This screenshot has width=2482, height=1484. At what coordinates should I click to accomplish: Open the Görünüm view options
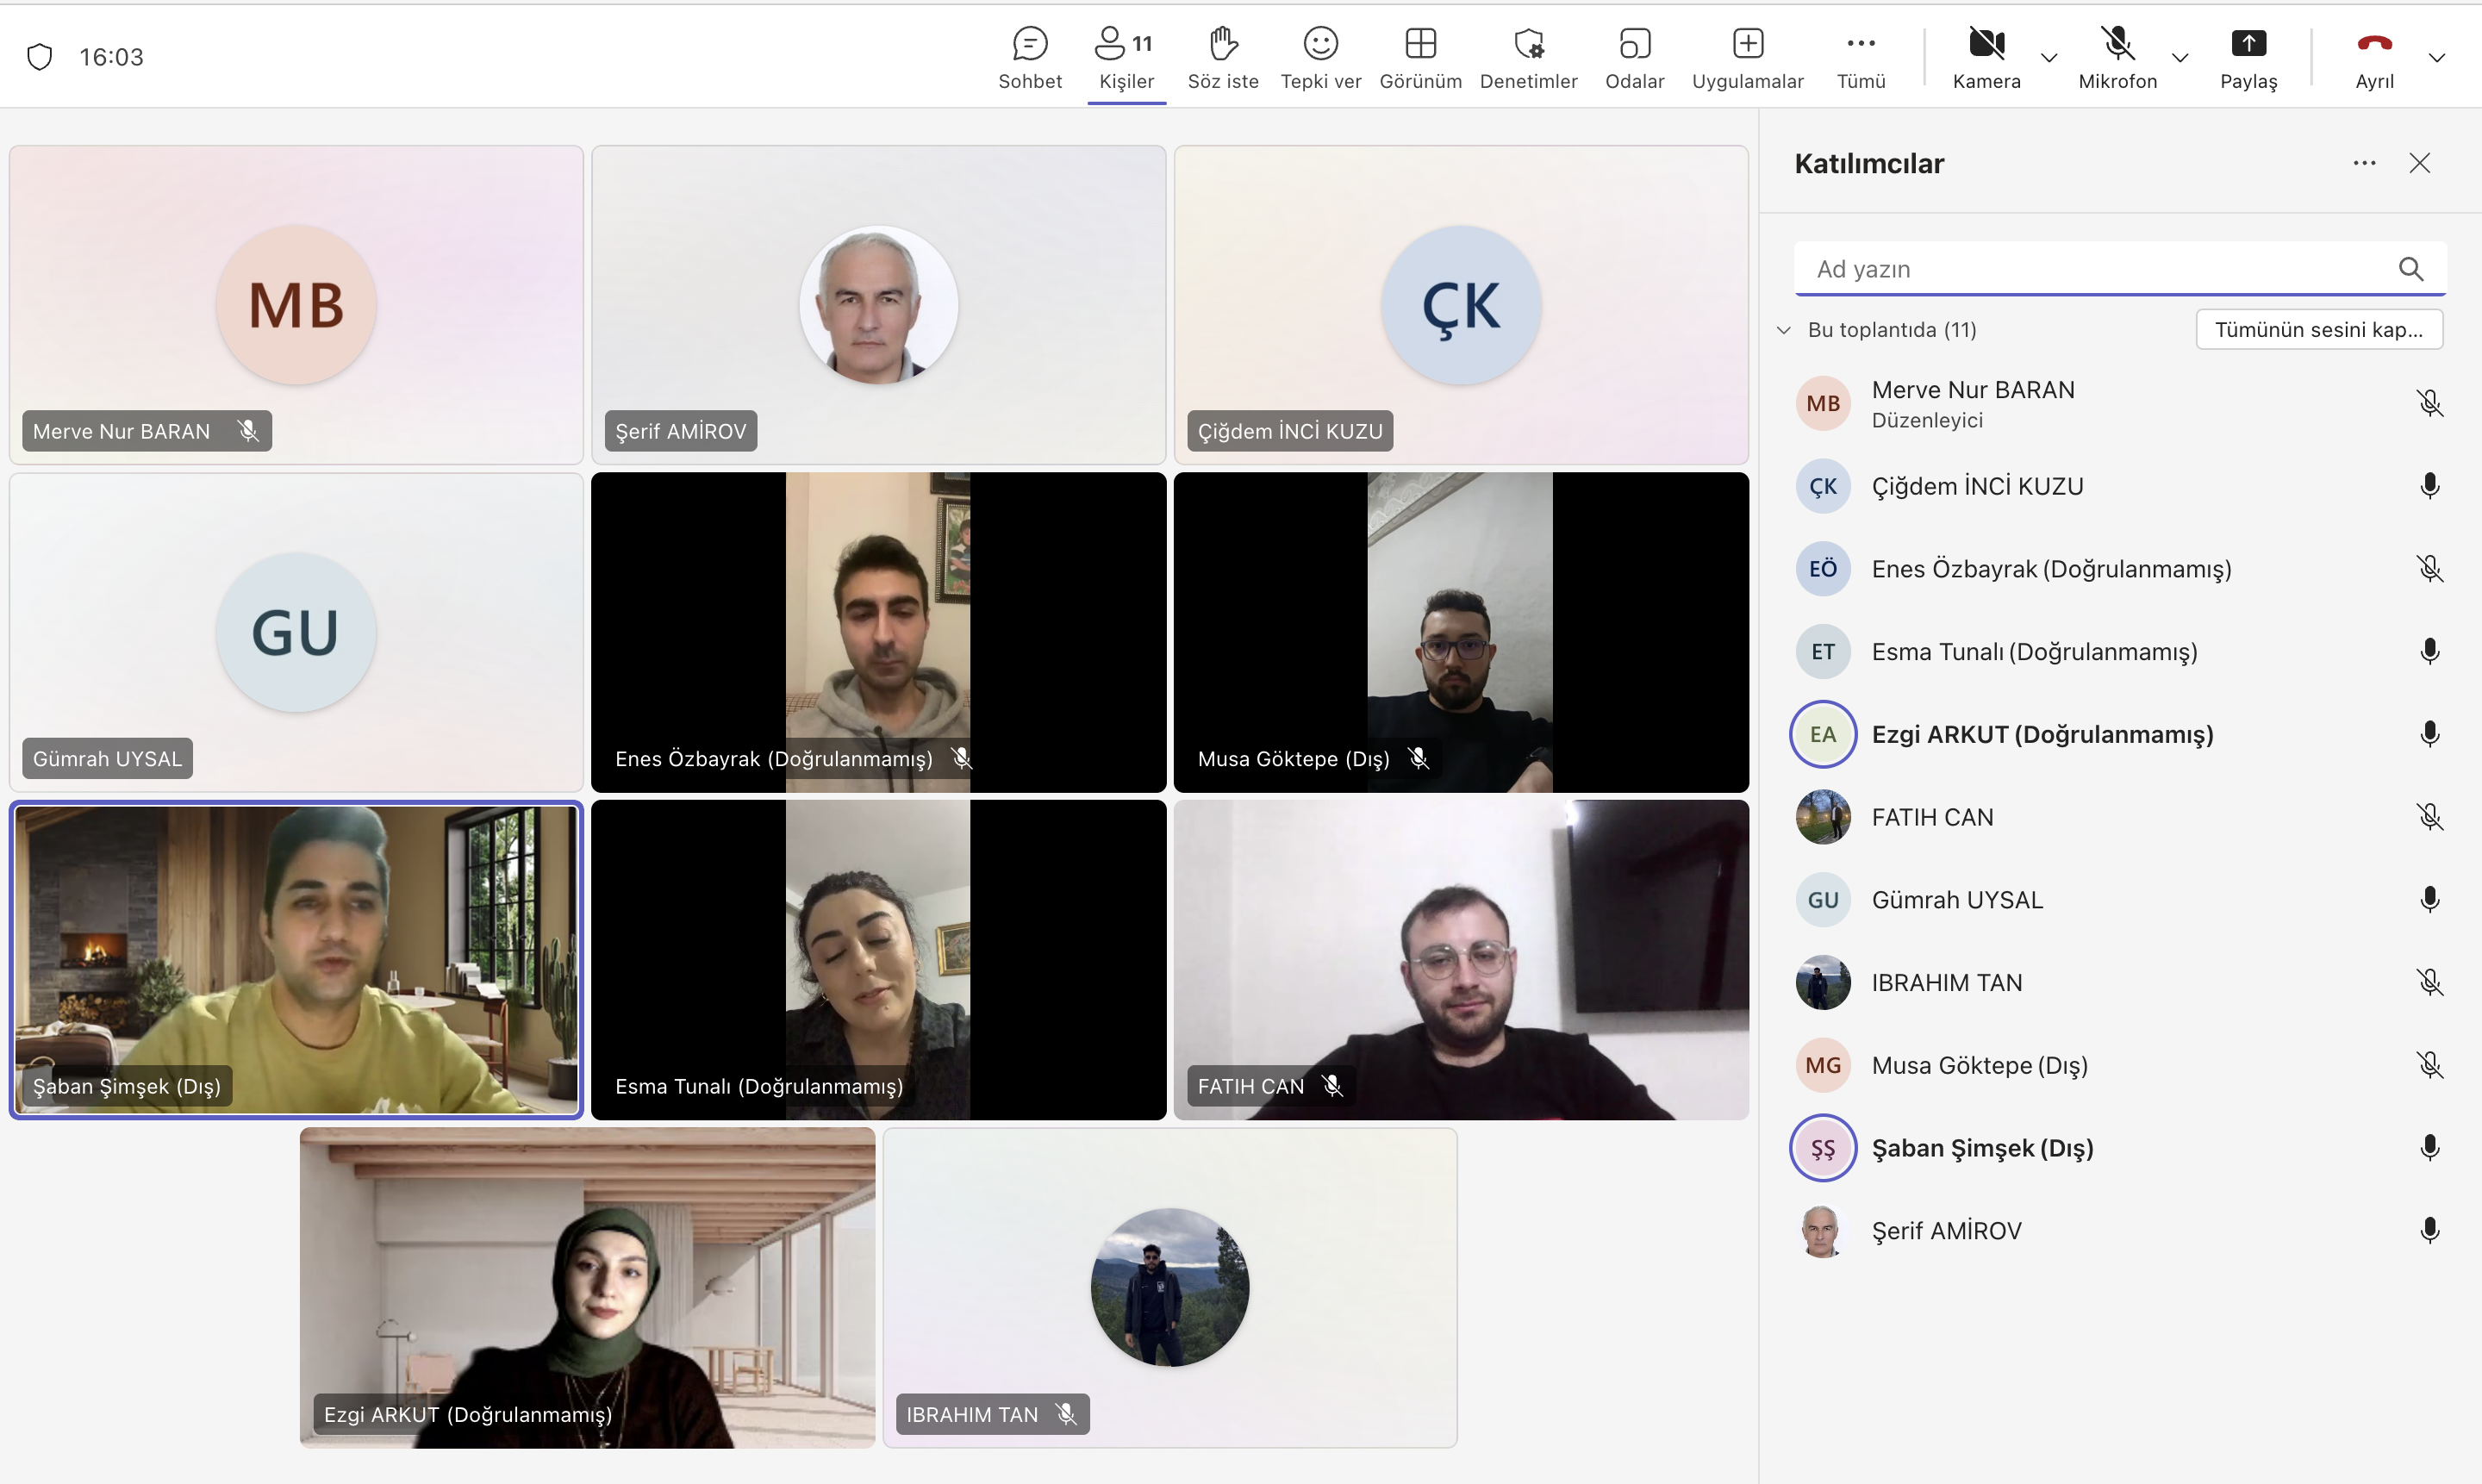(x=1420, y=44)
